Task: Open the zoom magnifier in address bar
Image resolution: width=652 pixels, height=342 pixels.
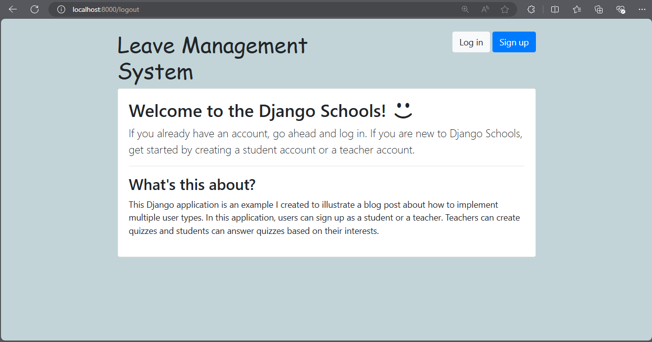Action: pos(465,9)
